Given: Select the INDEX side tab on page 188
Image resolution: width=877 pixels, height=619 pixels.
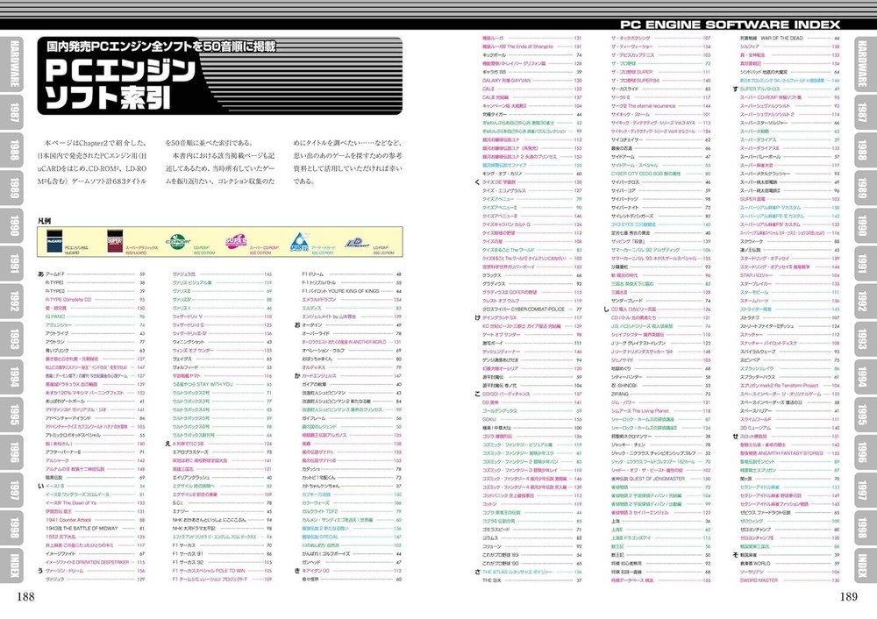Looking at the screenshot, I should click(13, 566).
